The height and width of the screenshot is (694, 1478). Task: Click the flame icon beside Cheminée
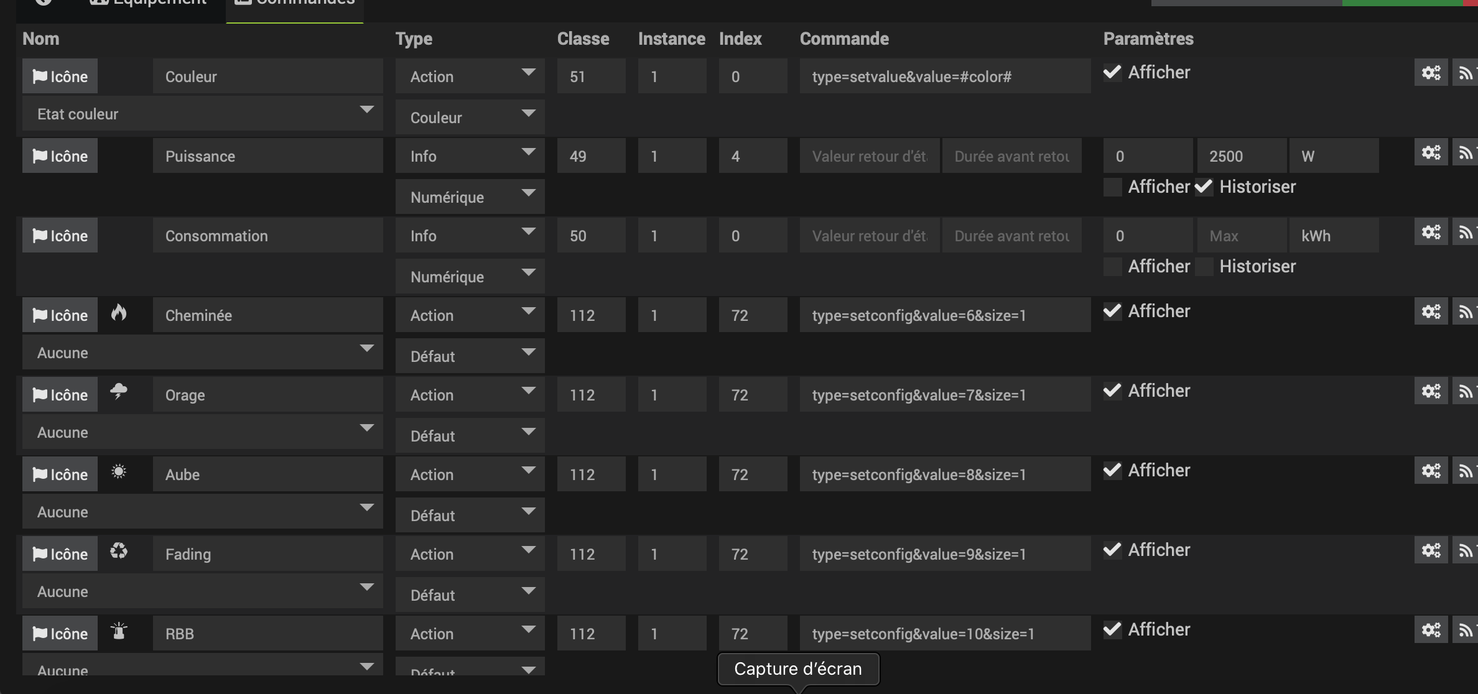119,313
